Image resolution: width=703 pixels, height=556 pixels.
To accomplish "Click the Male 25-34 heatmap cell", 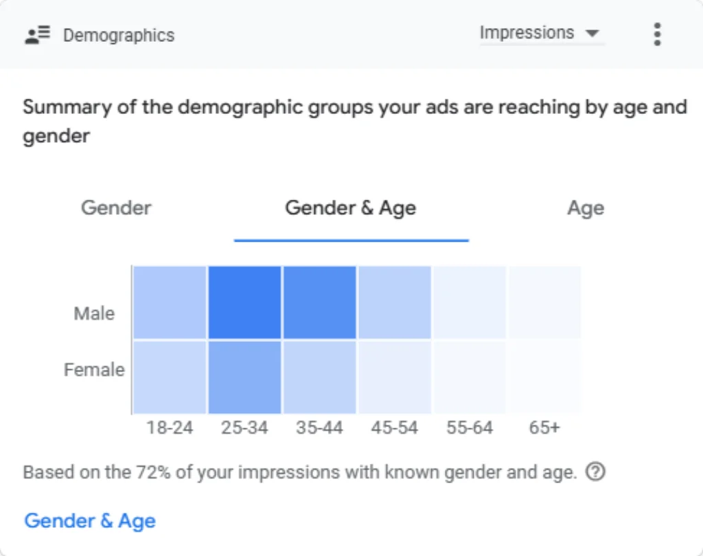I will (245, 303).
